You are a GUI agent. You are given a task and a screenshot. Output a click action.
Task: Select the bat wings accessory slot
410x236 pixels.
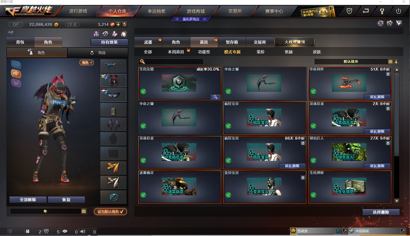point(113,124)
